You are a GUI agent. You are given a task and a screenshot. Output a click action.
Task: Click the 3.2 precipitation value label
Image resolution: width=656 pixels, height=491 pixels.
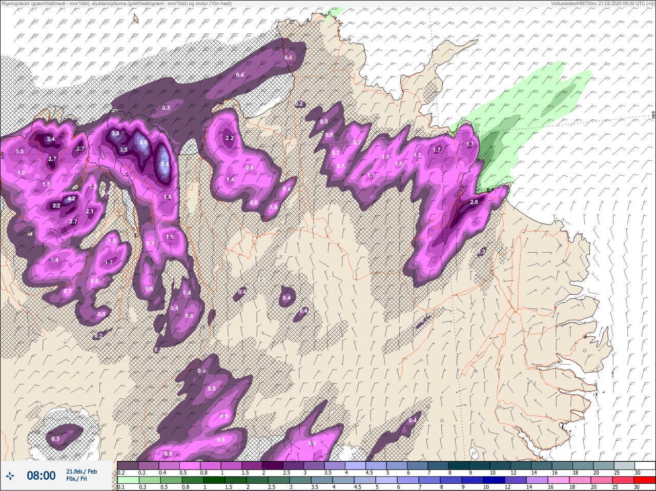coord(56,206)
